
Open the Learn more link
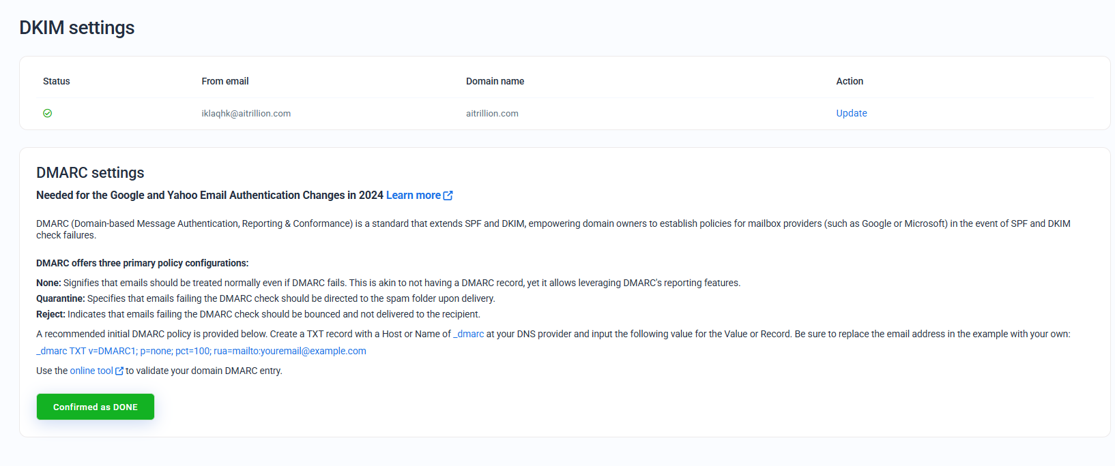click(414, 196)
